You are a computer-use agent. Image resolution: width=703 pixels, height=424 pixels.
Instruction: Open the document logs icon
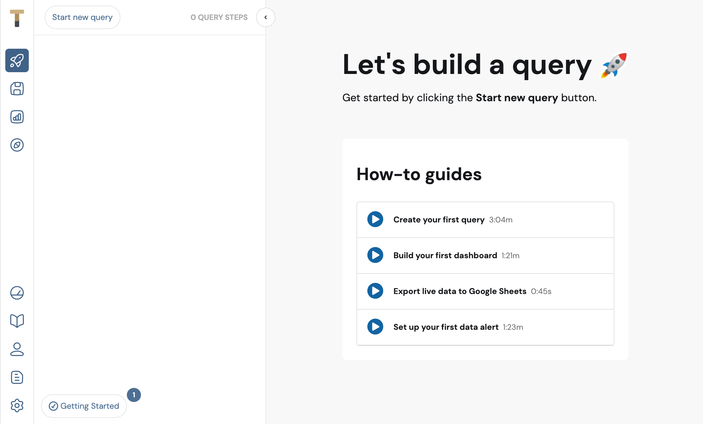(17, 377)
